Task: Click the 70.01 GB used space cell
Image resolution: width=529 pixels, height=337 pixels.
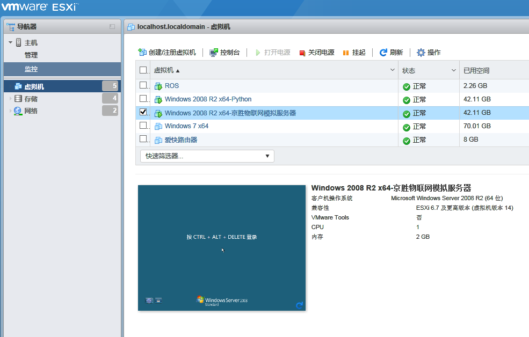Action: click(477, 126)
